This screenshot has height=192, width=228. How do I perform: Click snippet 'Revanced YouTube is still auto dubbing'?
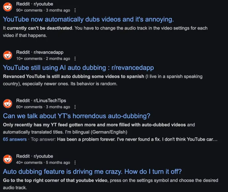[x=74, y=77]
